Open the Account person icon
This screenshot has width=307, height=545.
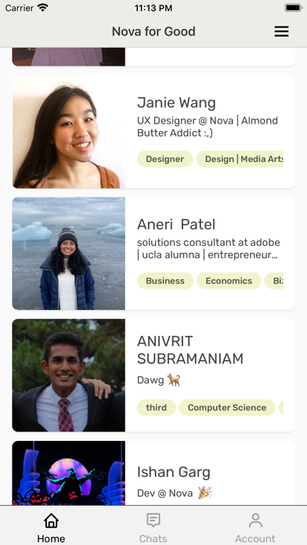click(x=255, y=520)
